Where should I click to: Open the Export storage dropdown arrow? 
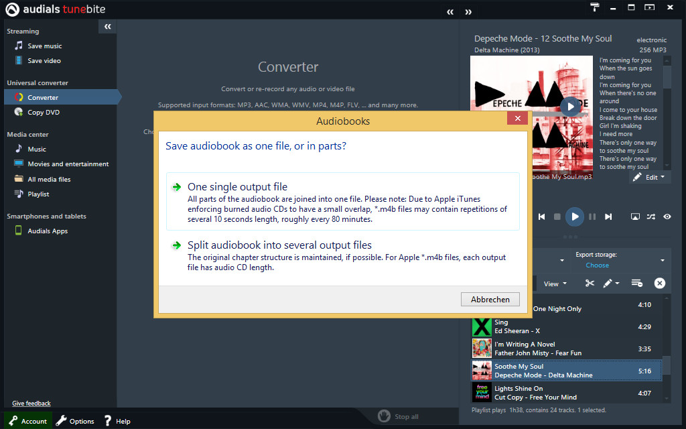click(663, 261)
